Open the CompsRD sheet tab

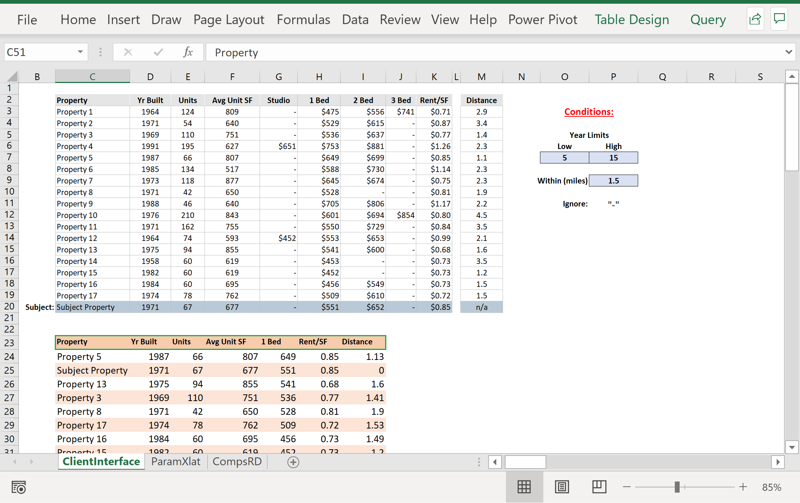[237, 461]
